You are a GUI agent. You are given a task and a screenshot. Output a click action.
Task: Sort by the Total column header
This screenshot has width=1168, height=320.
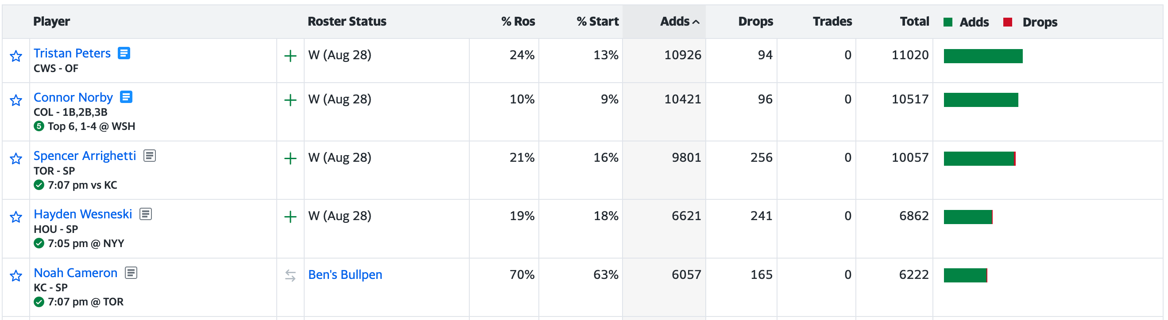coord(914,21)
